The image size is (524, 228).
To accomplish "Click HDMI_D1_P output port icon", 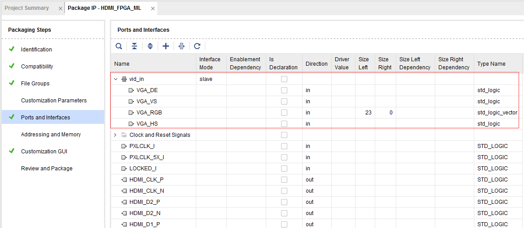I will click(x=124, y=224).
